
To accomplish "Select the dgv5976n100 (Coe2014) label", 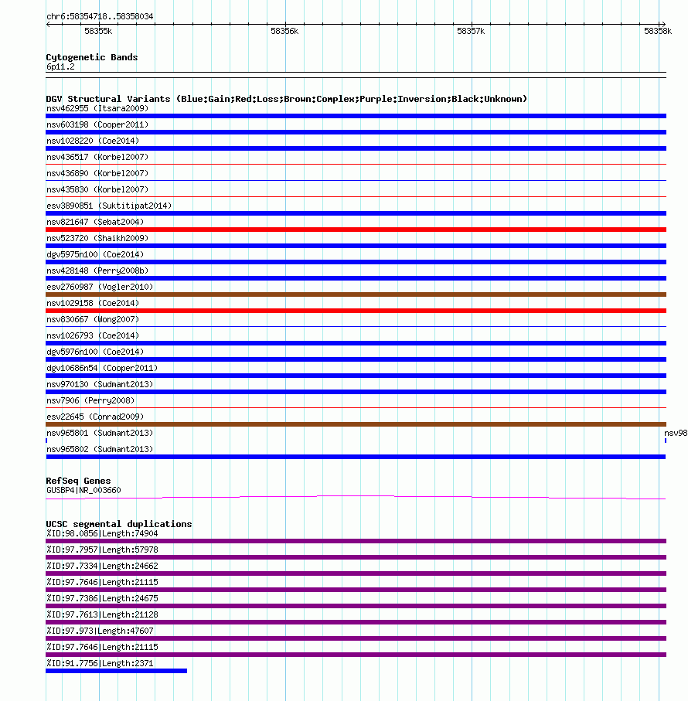I will coord(95,352).
